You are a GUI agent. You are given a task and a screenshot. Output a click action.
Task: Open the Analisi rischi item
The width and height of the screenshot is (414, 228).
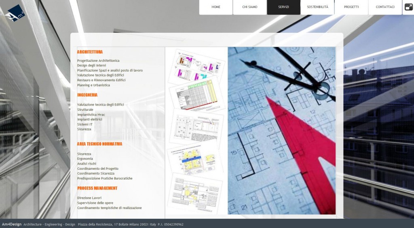point(87,164)
